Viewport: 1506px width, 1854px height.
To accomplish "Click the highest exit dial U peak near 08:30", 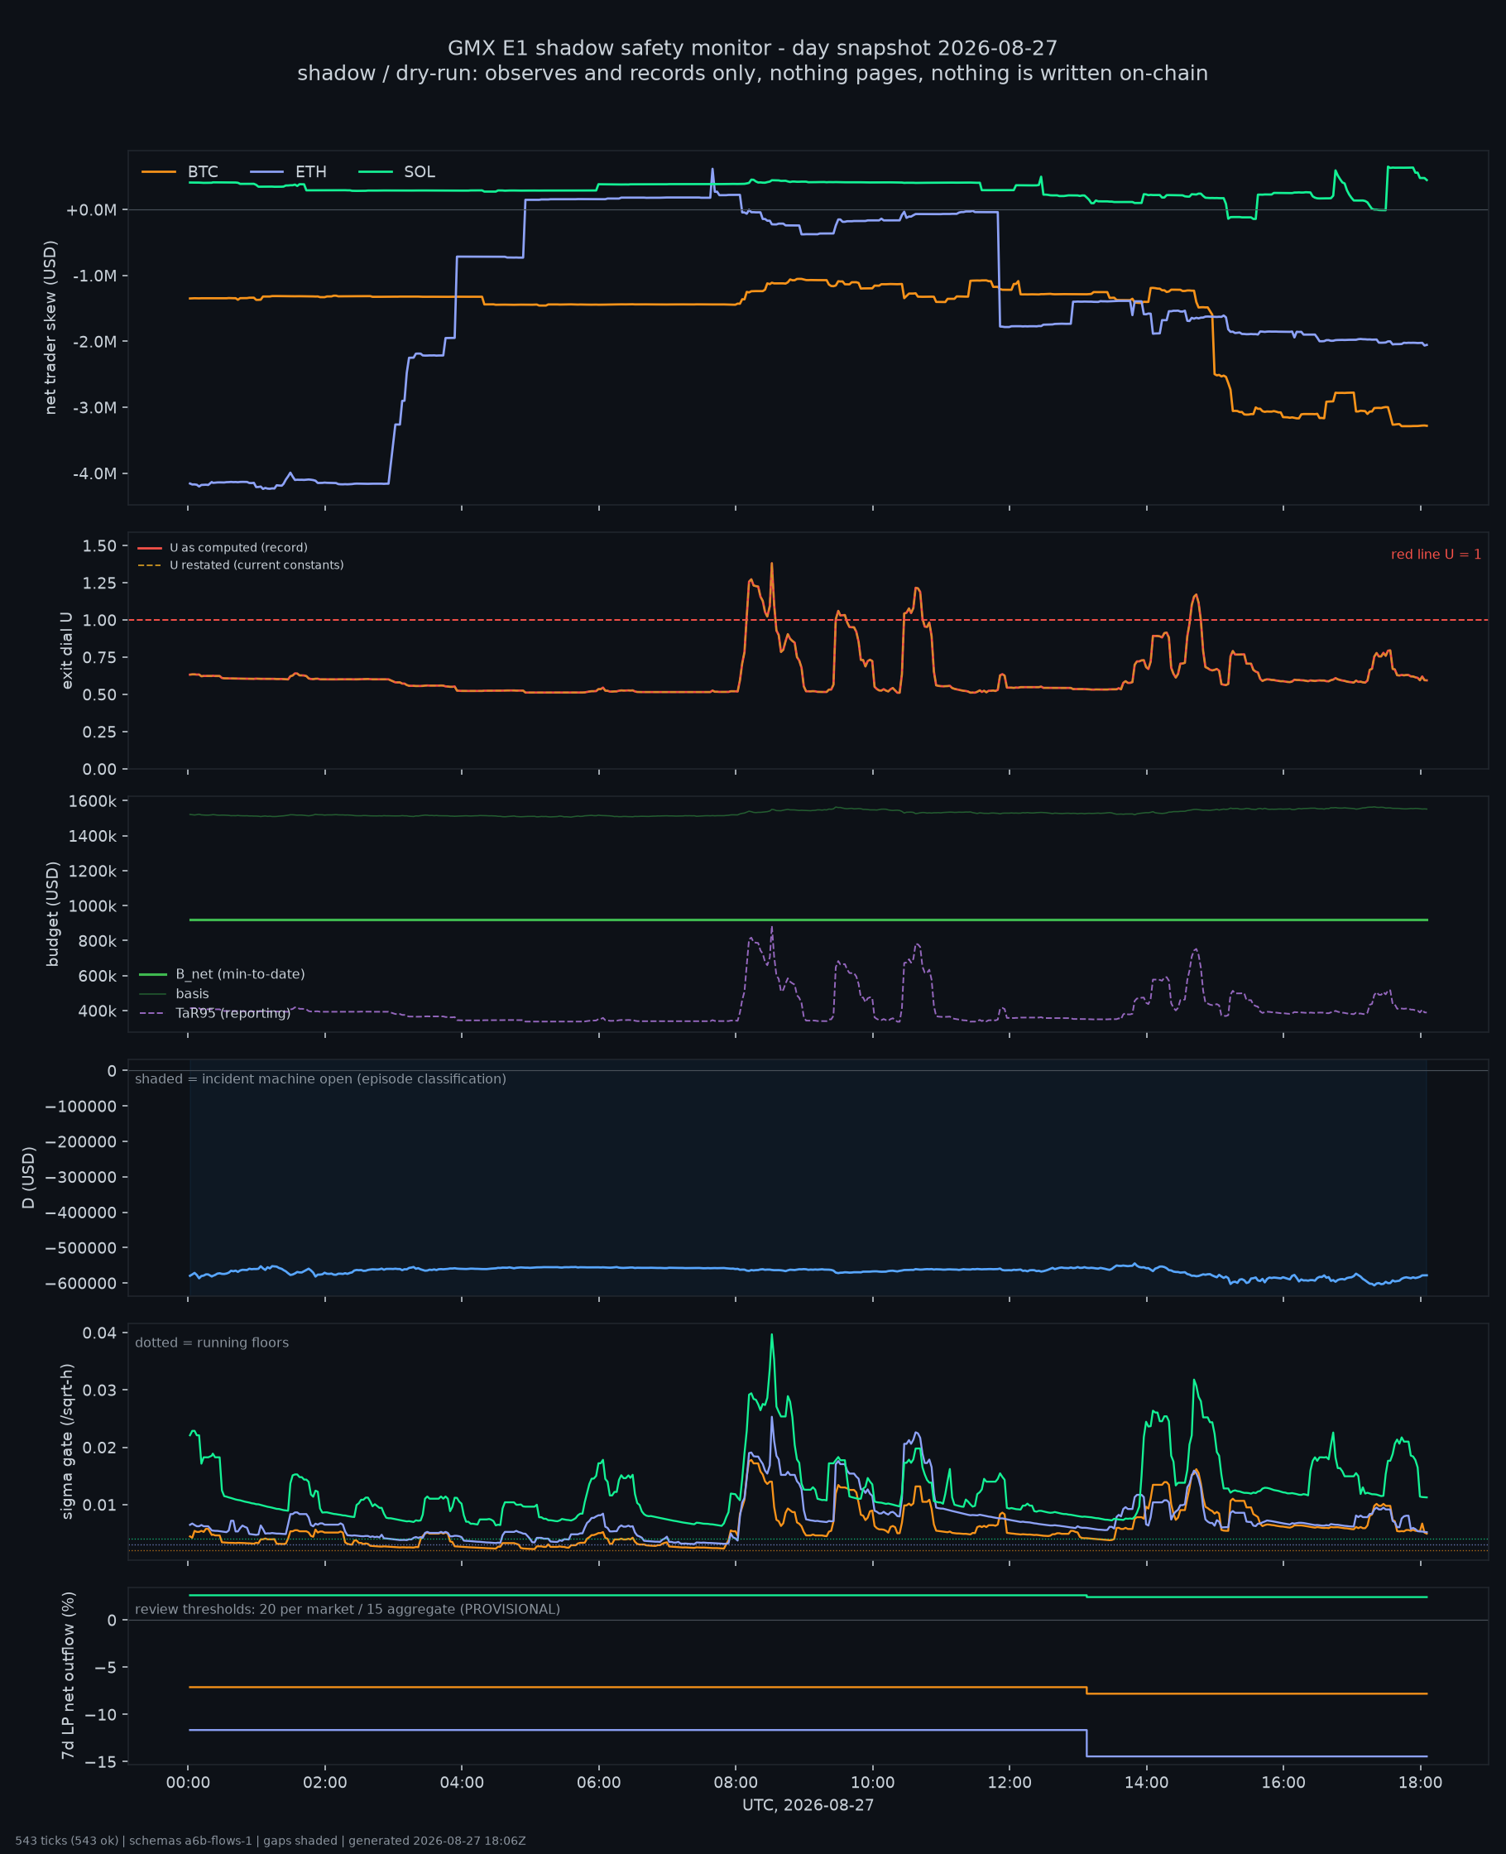I will click(771, 564).
